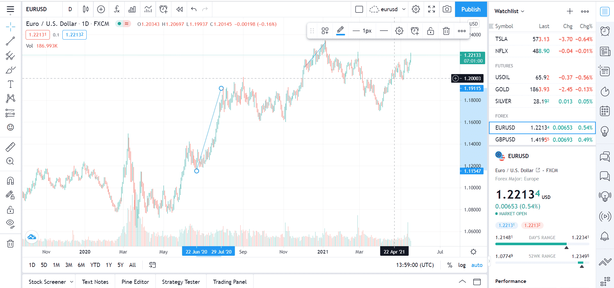The height and width of the screenshot is (288, 614).
Task: Select the 1M date range
Action: point(56,265)
